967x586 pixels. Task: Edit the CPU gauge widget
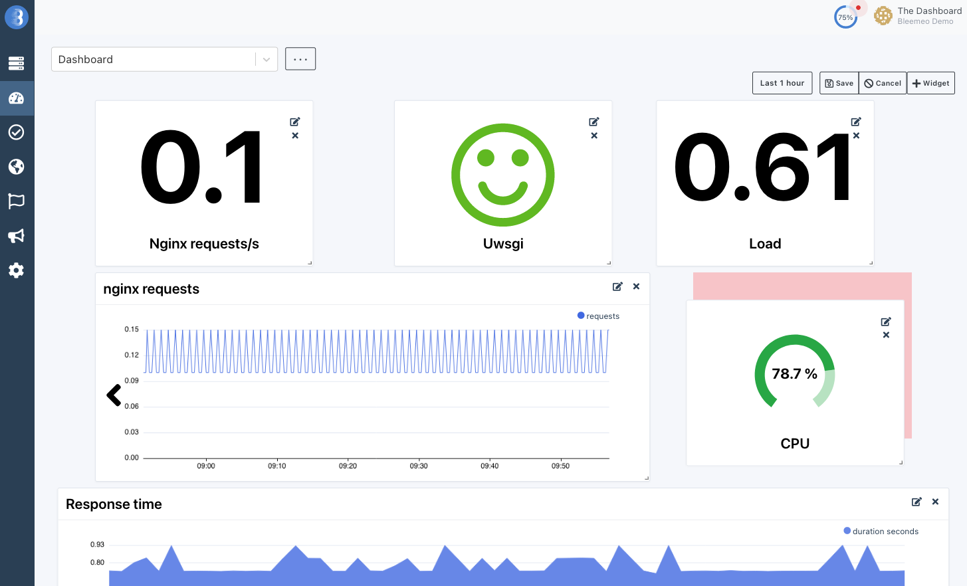click(x=885, y=322)
